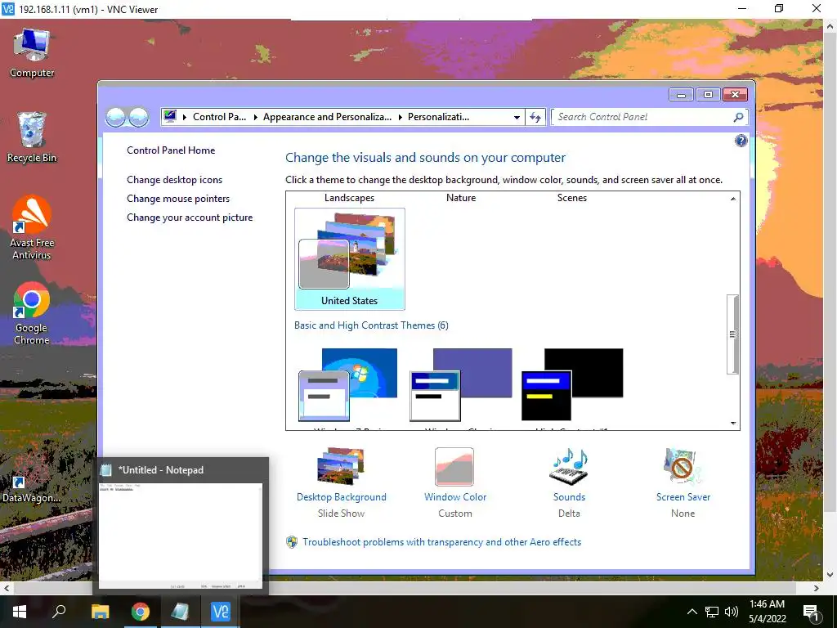
Task: Expand the address bar history dropdown
Action: tap(517, 117)
